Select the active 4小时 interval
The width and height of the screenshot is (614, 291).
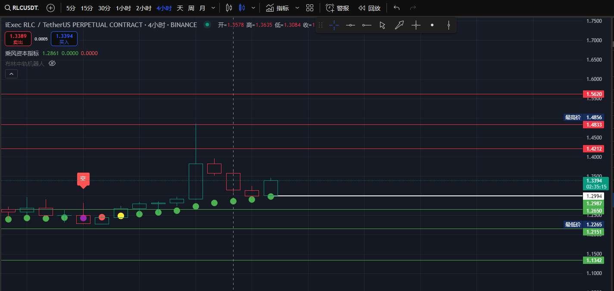(x=164, y=8)
